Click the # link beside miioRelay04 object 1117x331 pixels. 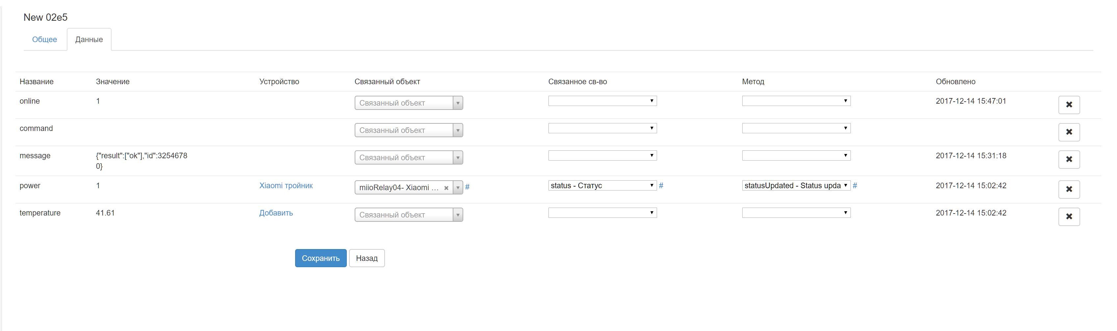[x=468, y=187]
